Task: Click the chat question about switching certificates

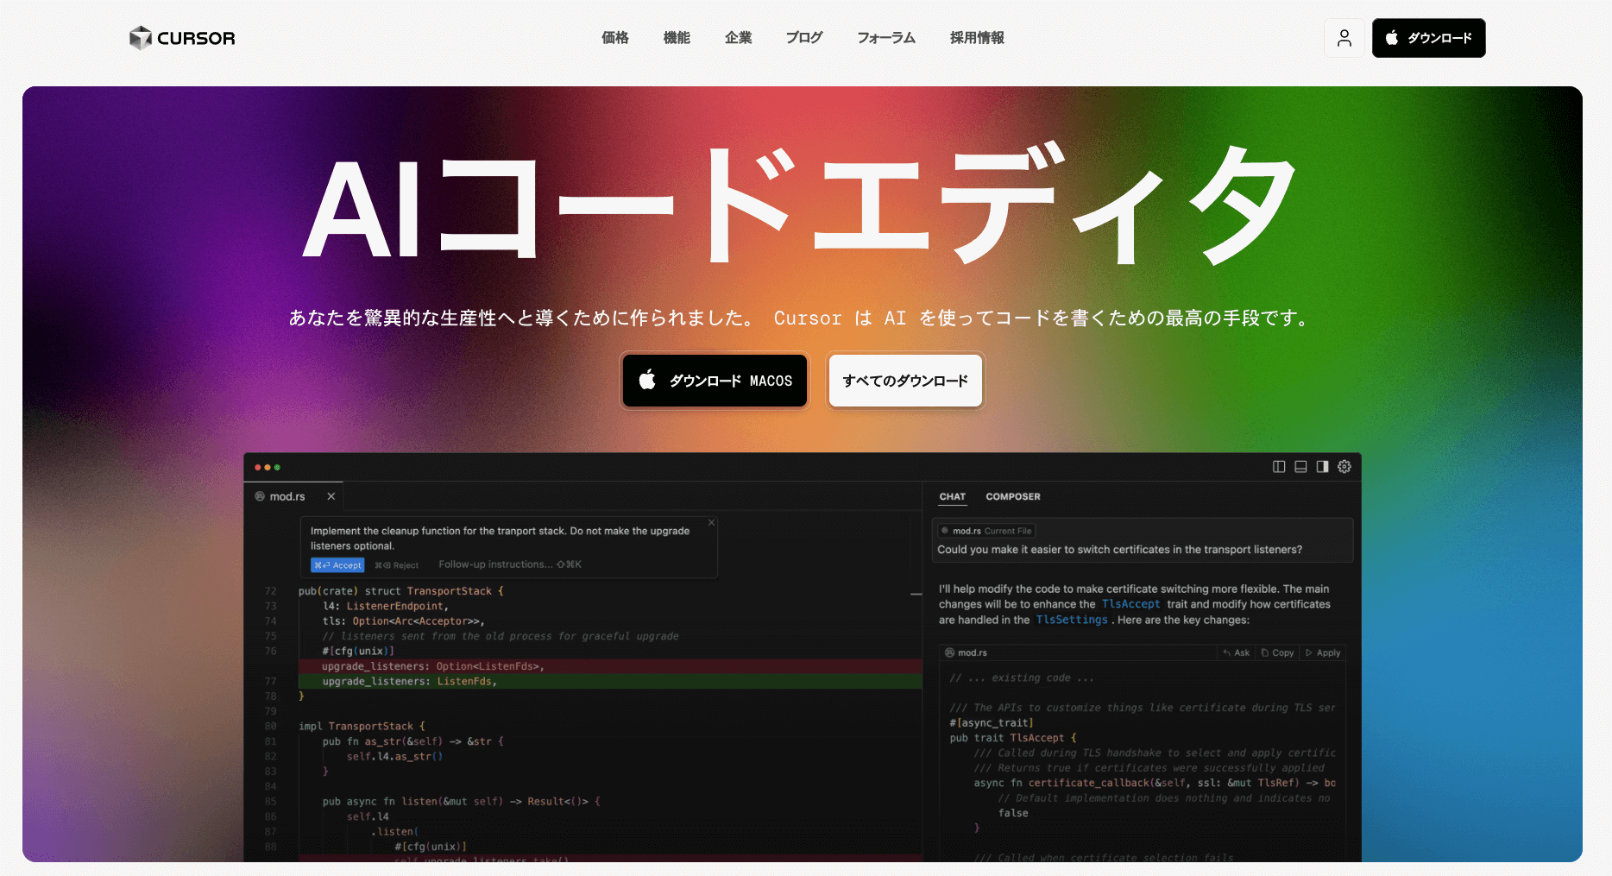Action: click(1119, 550)
